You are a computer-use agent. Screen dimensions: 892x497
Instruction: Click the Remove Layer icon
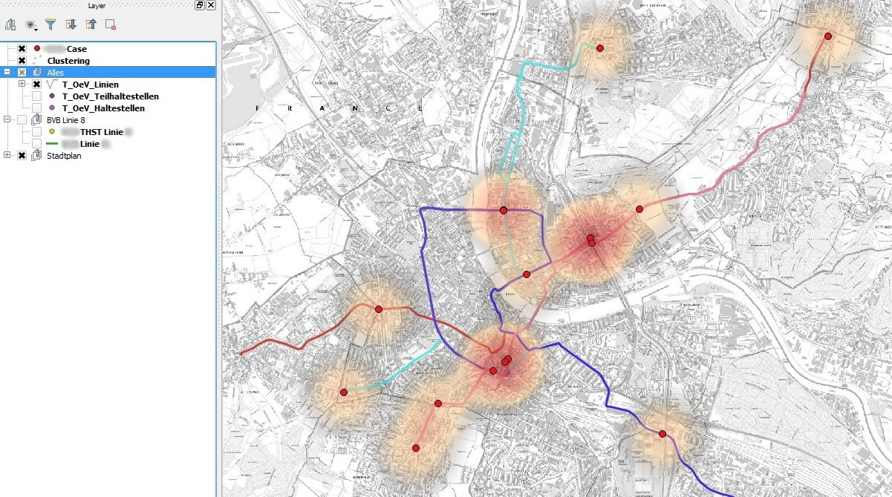click(111, 24)
